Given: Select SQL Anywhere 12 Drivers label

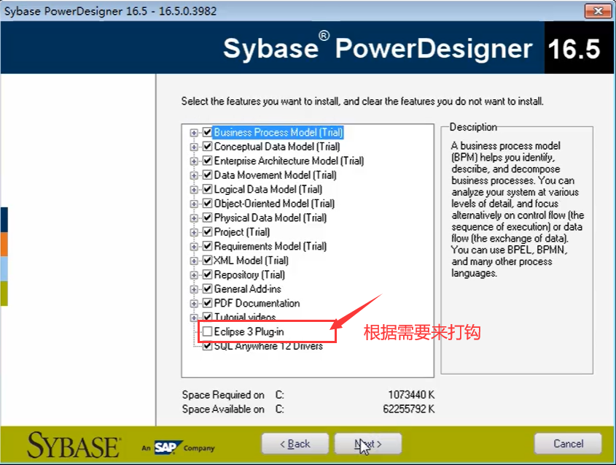Looking at the screenshot, I should (x=268, y=346).
